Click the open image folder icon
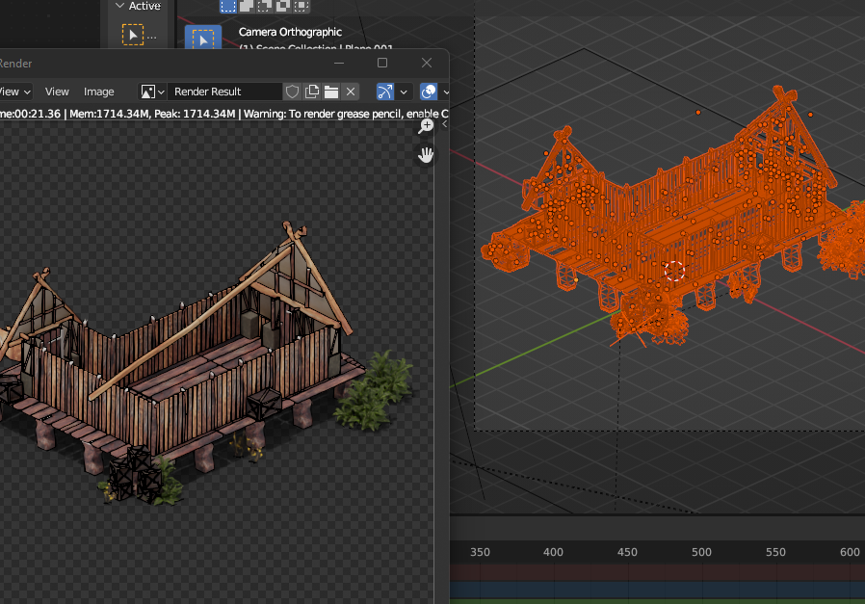865x604 pixels. pos(331,92)
